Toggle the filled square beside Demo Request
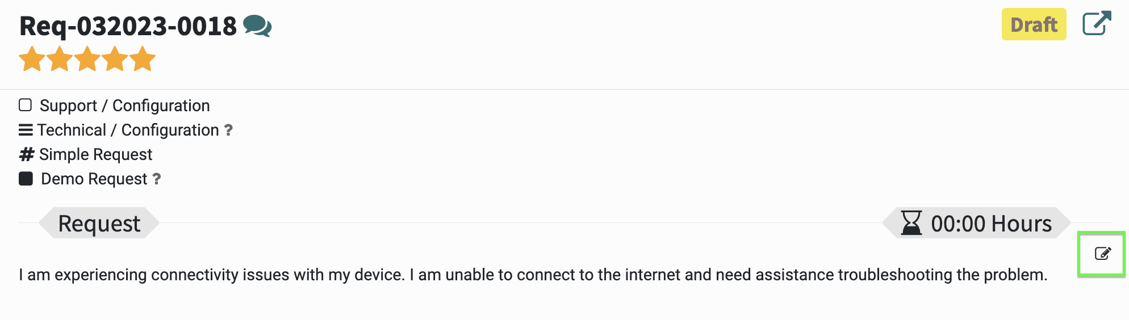1129x320 pixels. tap(26, 179)
